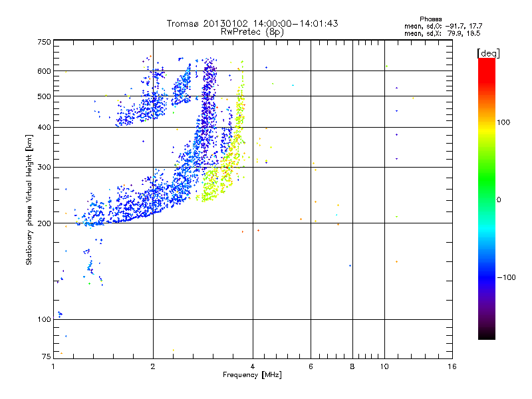Viewport: 532px width, 399px height.
Task: Click the colorbar tick label '0'
Action: click(x=498, y=200)
